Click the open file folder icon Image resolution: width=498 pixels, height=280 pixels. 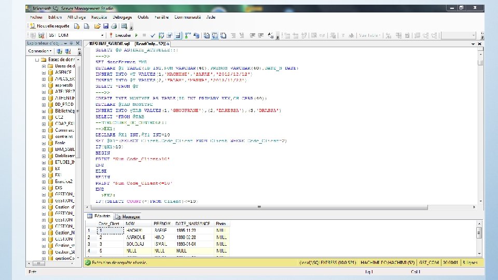point(96,25)
